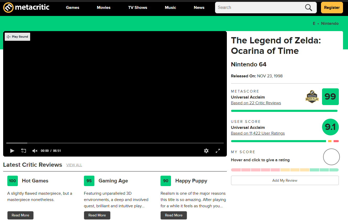Click Gaming Age score 95 box

click(89, 181)
